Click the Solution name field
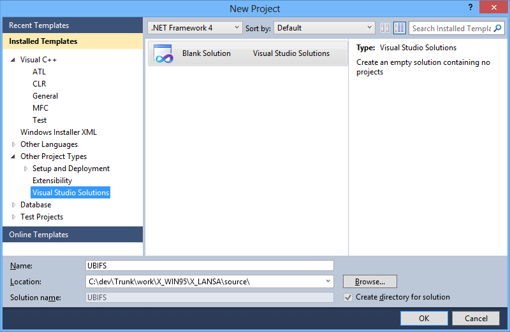The image size is (510, 332). coord(210,297)
